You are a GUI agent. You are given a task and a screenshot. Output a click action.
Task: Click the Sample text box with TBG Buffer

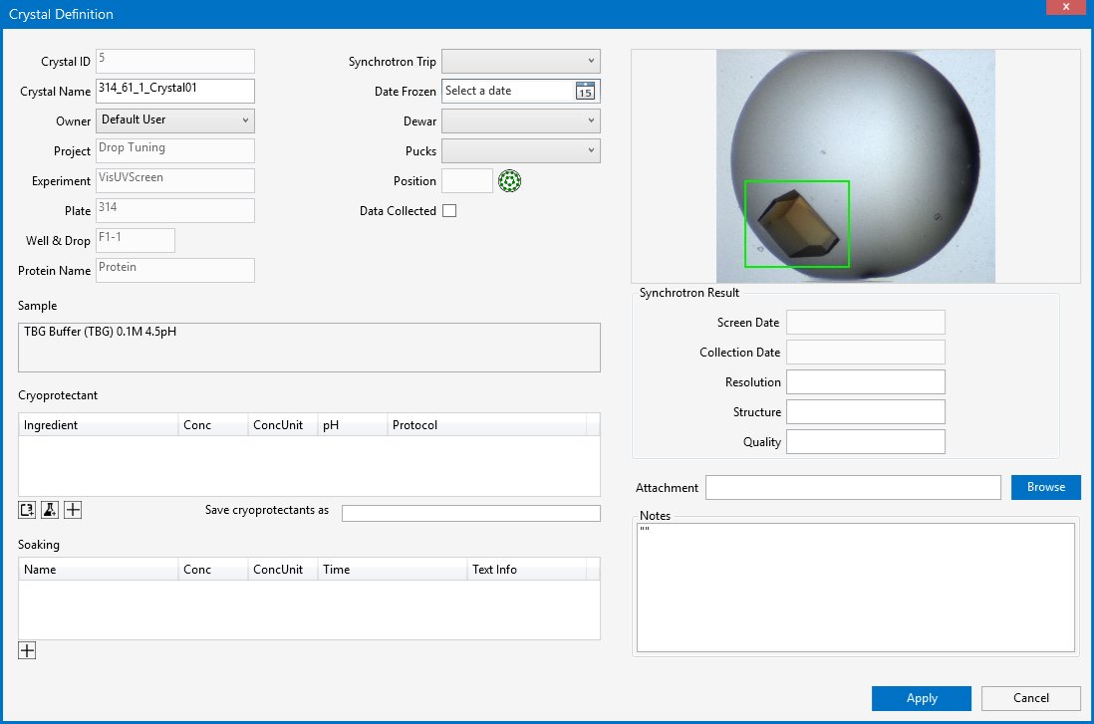[x=309, y=348]
